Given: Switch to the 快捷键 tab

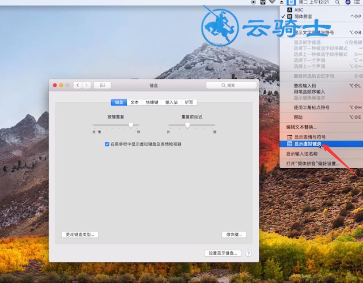Looking at the screenshot, I should (x=152, y=102).
